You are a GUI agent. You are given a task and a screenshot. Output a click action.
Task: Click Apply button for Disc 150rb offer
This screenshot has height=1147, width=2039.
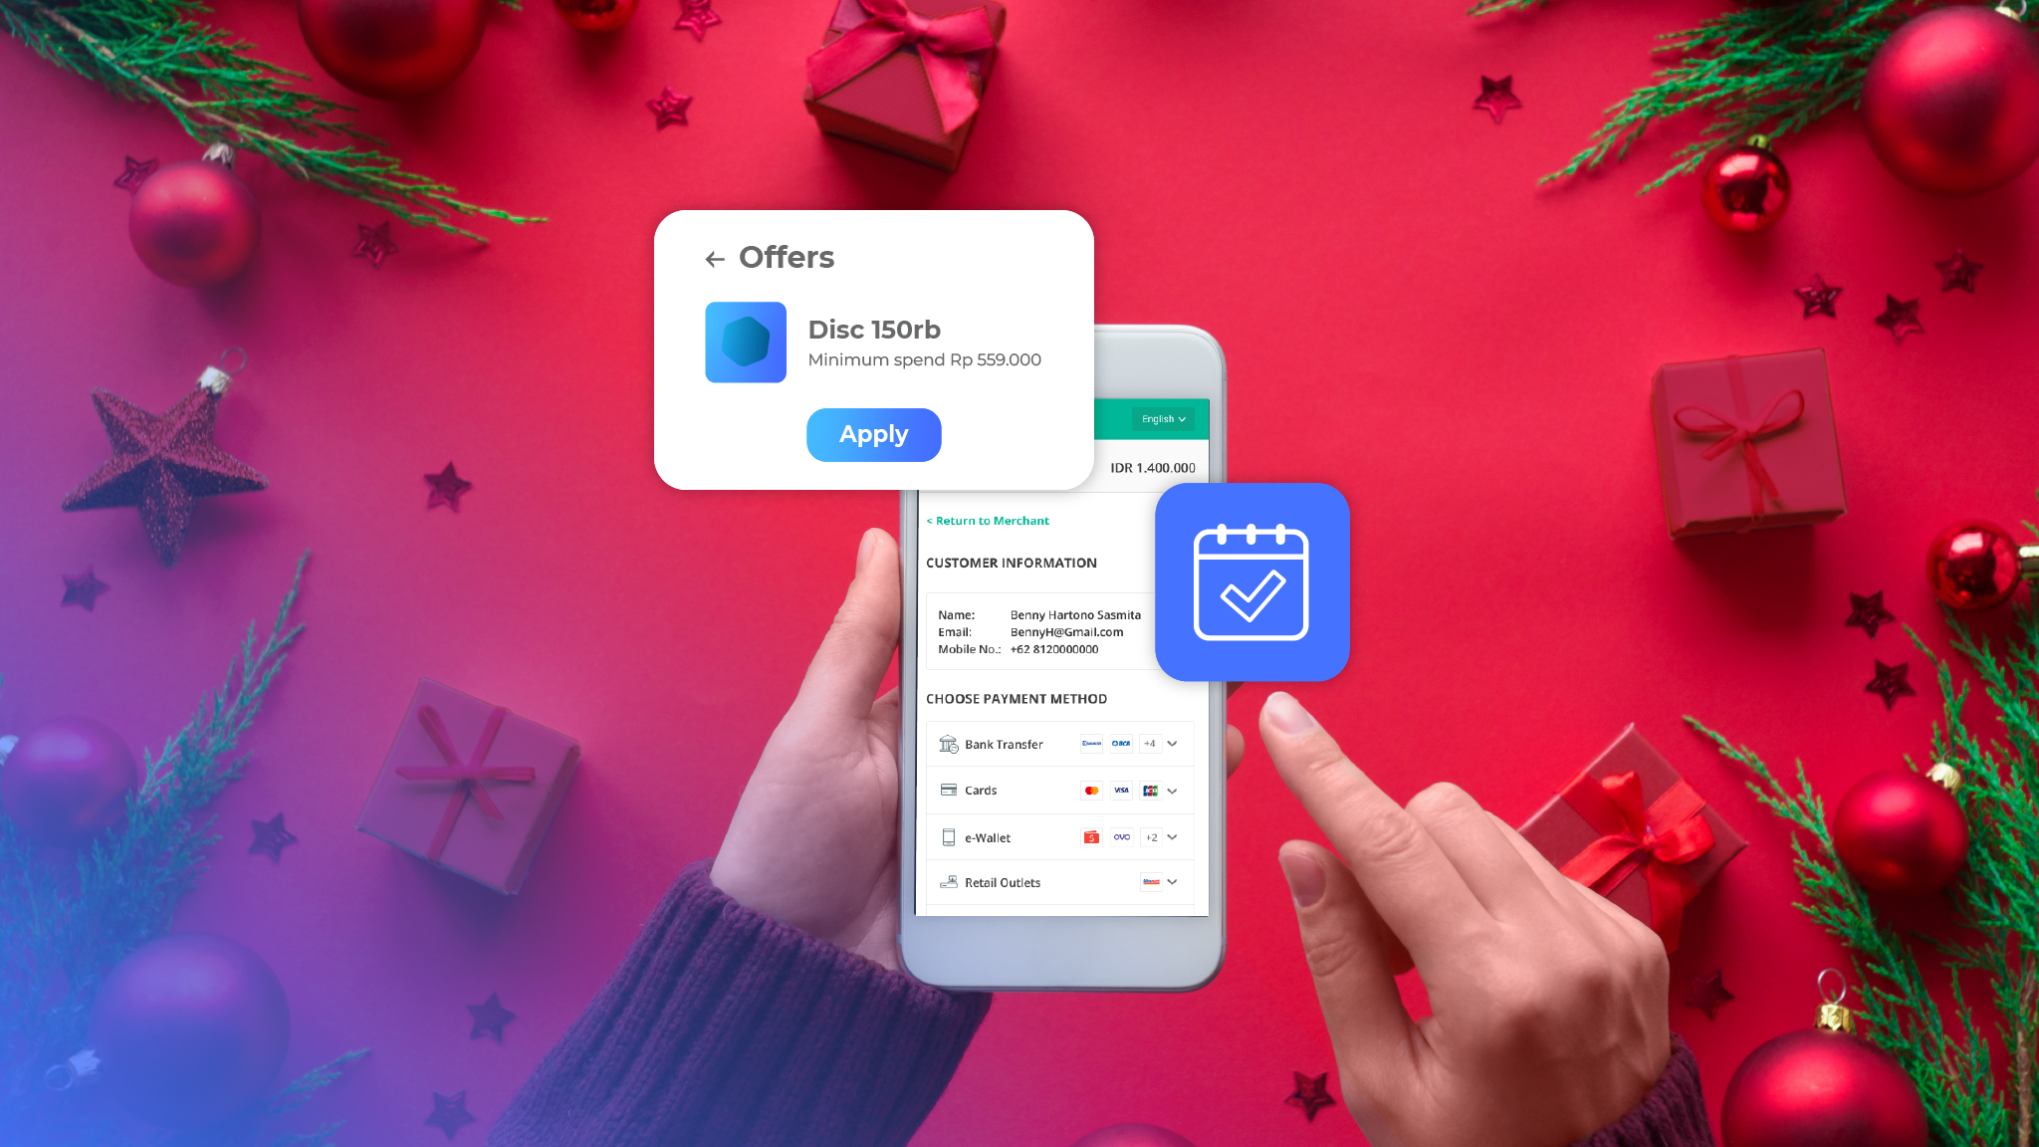tap(872, 434)
